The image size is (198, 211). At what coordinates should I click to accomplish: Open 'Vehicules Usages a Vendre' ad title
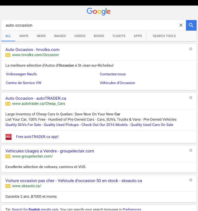(x=50, y=151)
